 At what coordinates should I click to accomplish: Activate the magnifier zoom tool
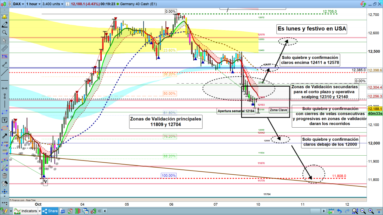click(4, 32)
